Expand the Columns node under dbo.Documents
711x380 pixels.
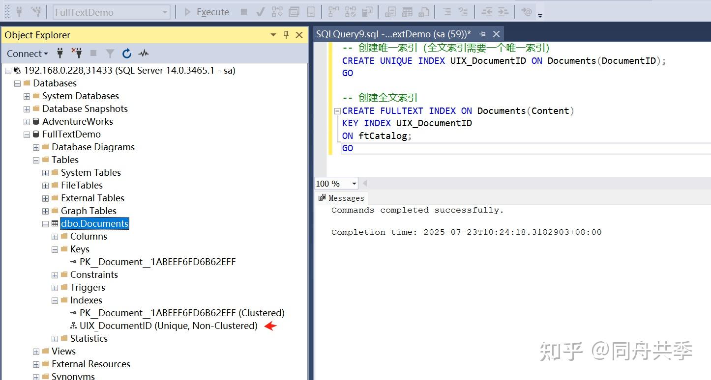coord(54,236)
